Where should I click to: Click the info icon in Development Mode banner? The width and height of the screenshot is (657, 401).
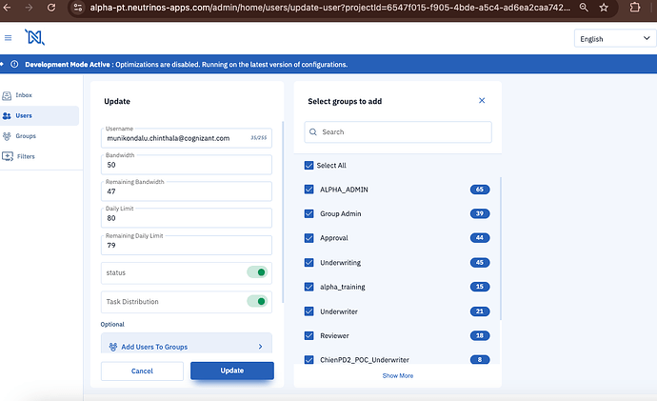coord(14,65)
